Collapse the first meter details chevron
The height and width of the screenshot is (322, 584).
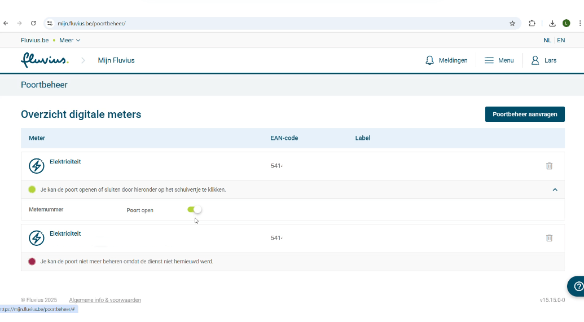click(x=555, y=190)
